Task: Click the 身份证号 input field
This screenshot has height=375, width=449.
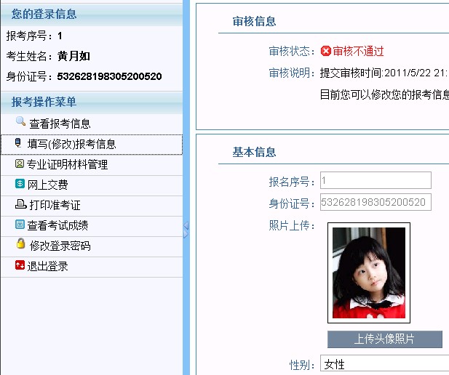Action: click(x=375, y=202)
